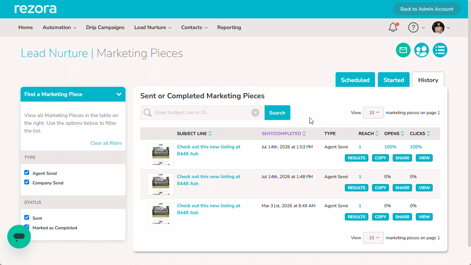Open the contacts people circle icon

coord(422,50)
